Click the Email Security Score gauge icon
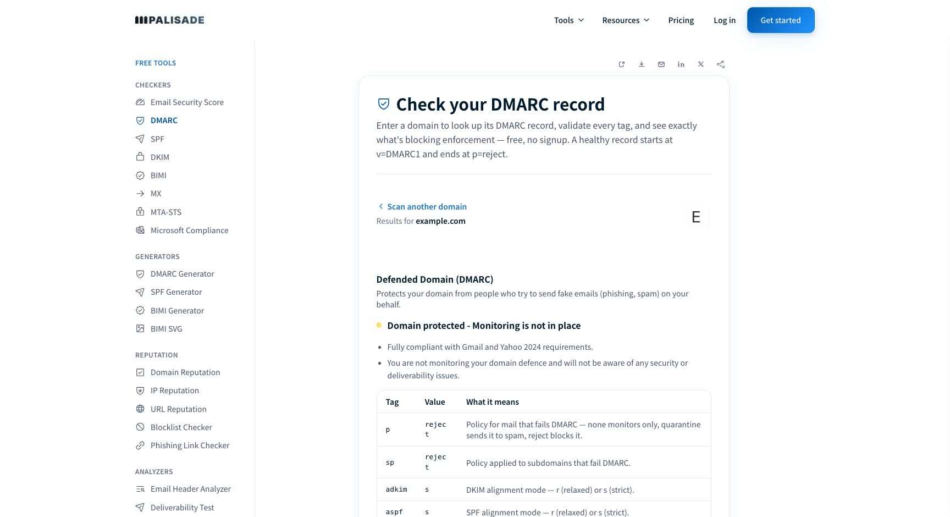Screen dimensions: 950x517 click(140, 102)
